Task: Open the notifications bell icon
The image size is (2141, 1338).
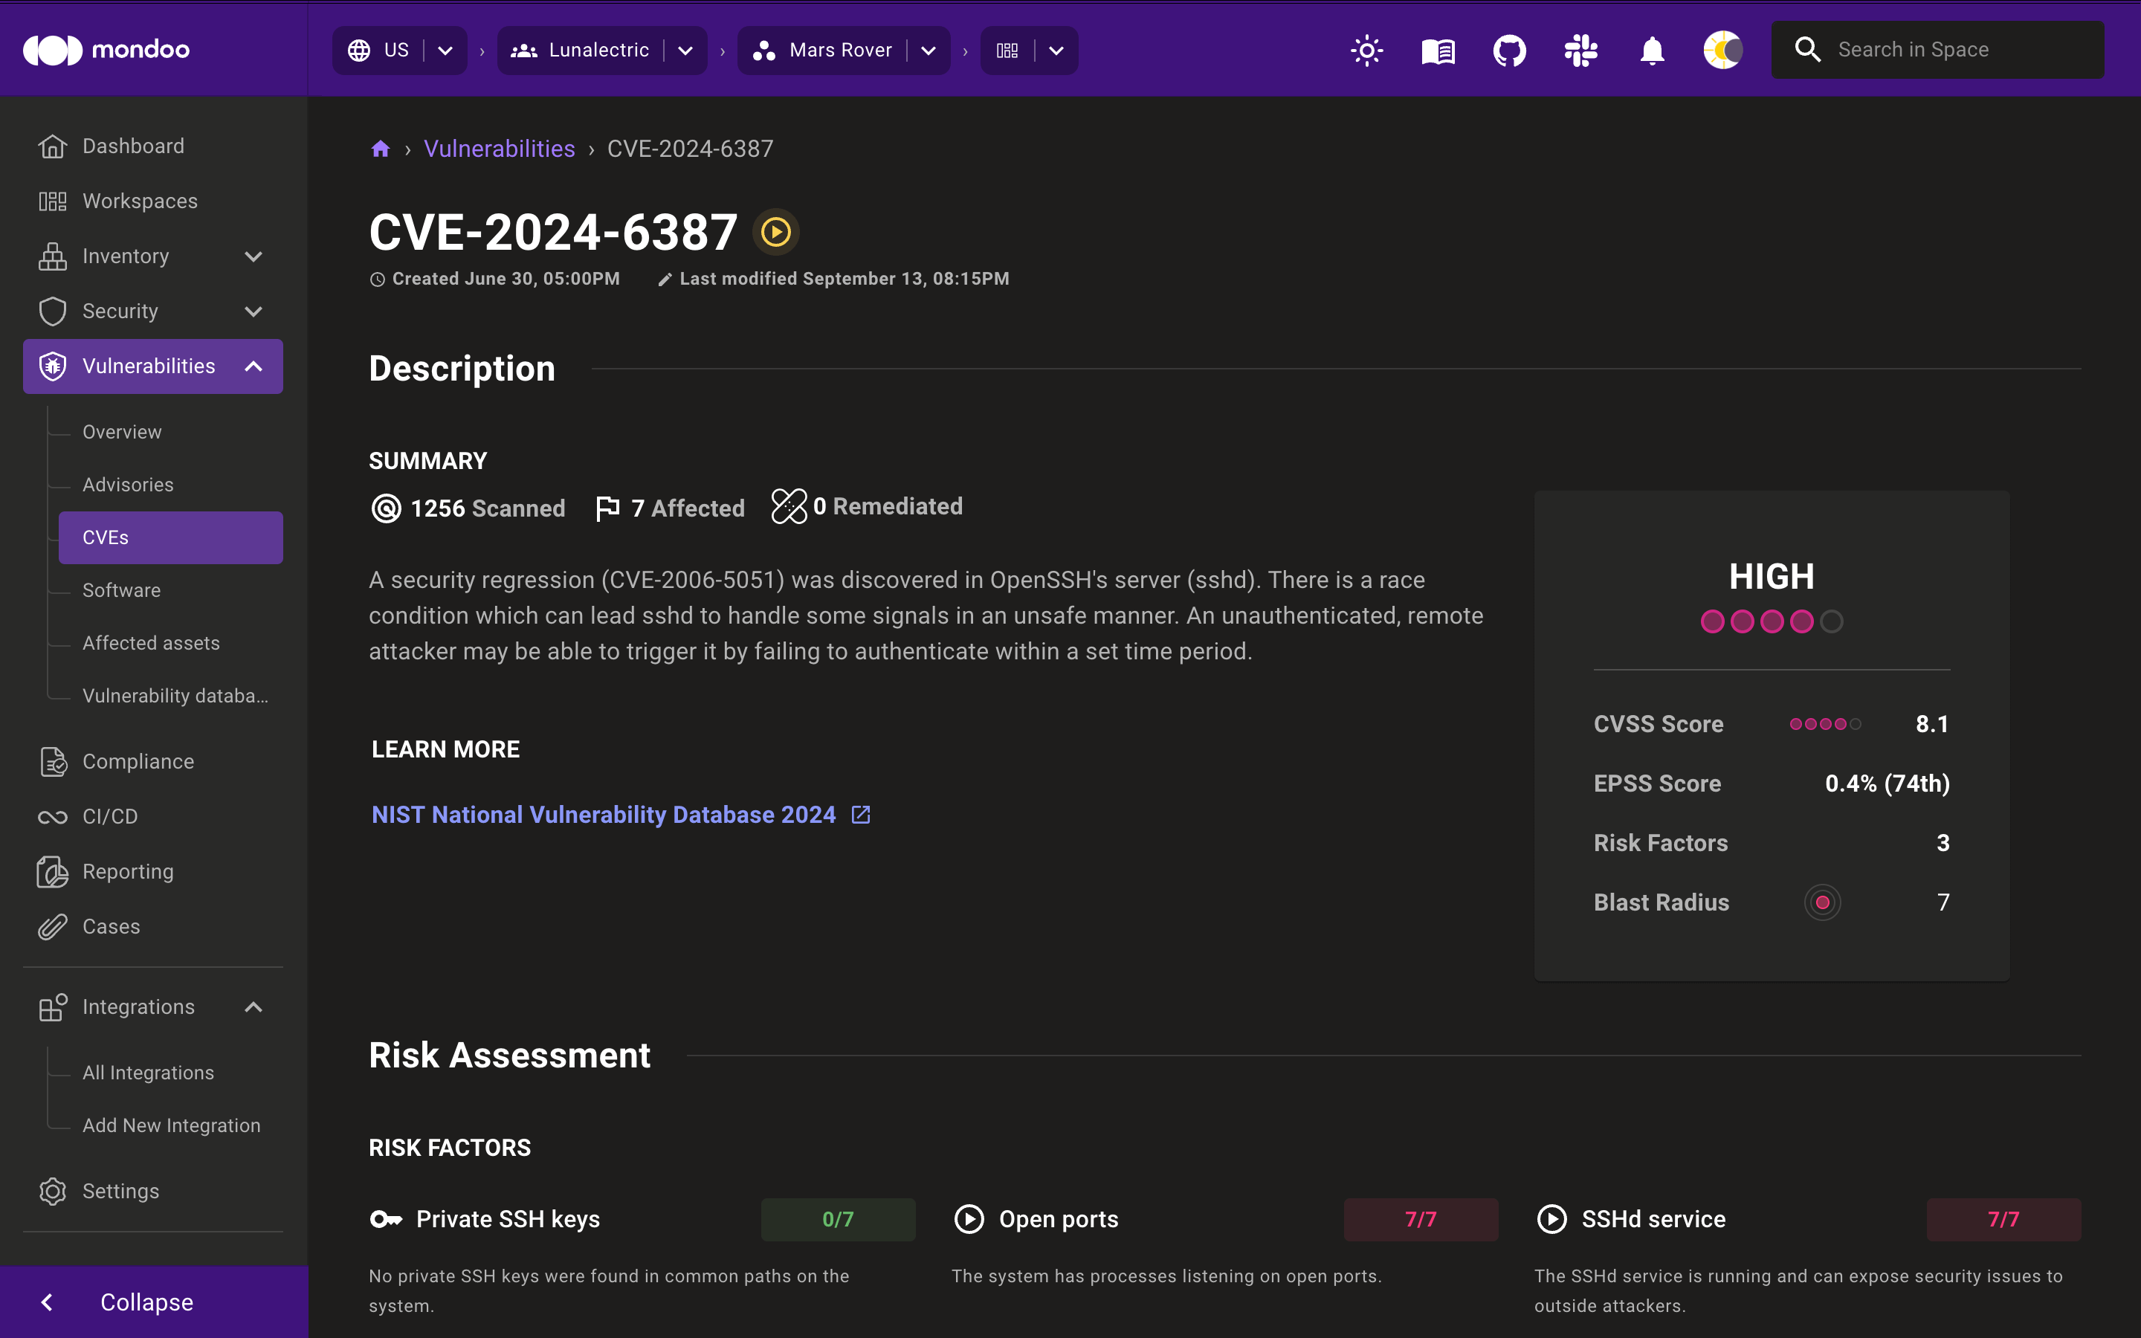Action: tap(1653, 49)
